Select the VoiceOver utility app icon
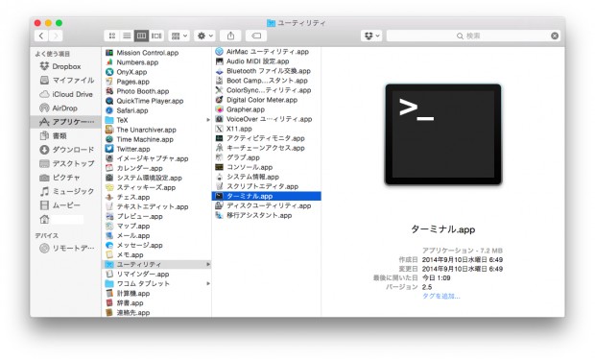The width and height of the screenshot is (595, 360). point(219,119)
